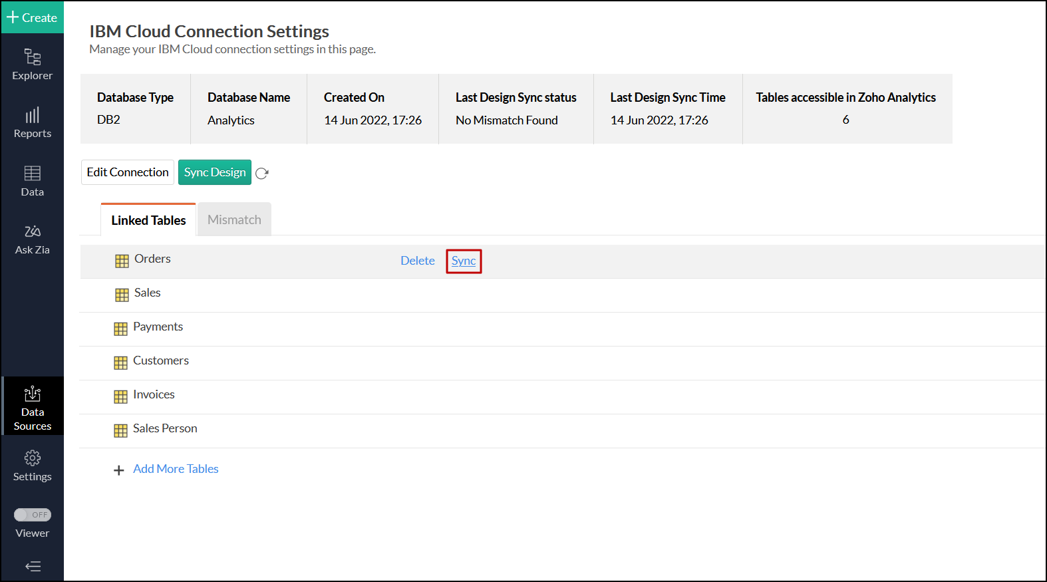Click the Invoices table icon
Screen dimensions: 1047x582
[120, 396]
